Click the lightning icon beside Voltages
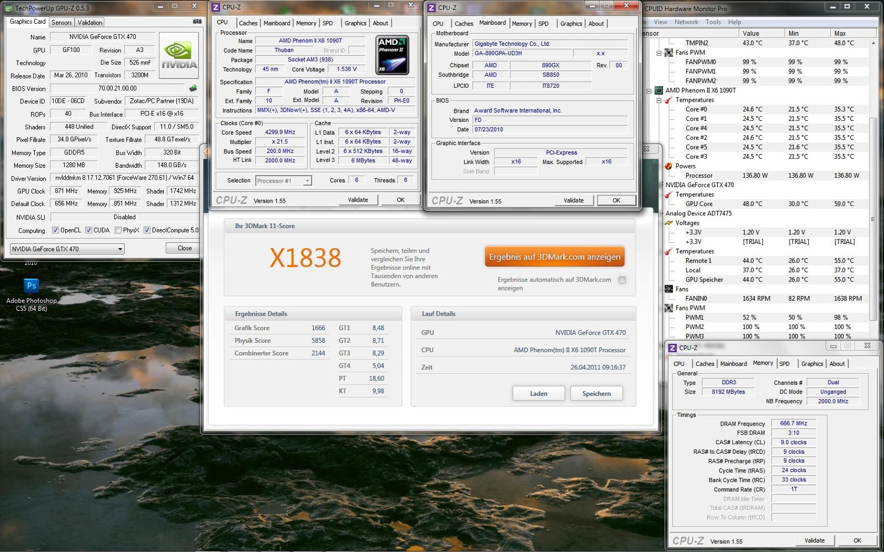The width and height of the screenshot is (884, 552). point(668,223)
